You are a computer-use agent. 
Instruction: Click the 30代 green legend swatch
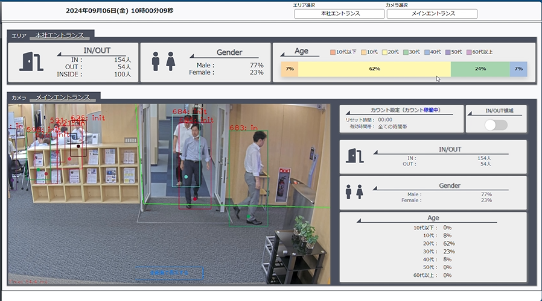tap(407, 52)
